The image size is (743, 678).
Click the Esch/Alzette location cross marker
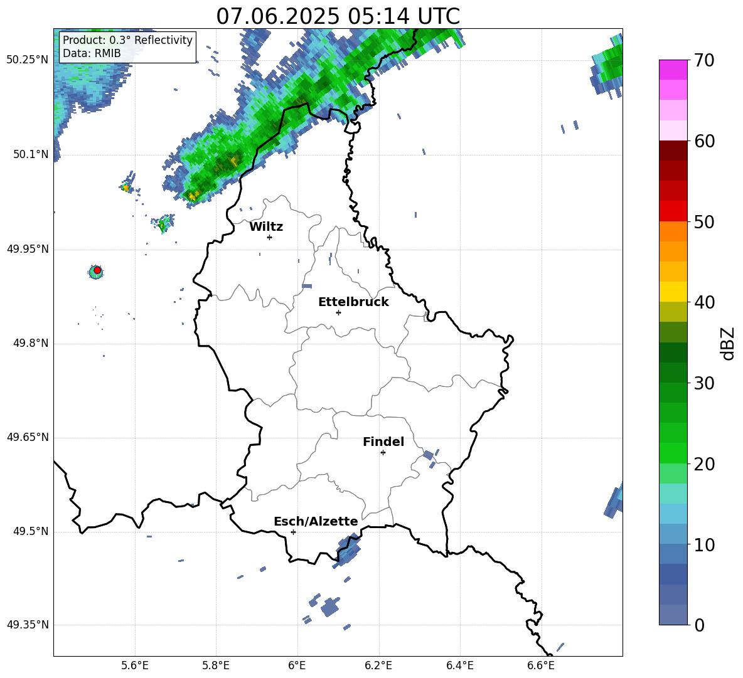293,532
